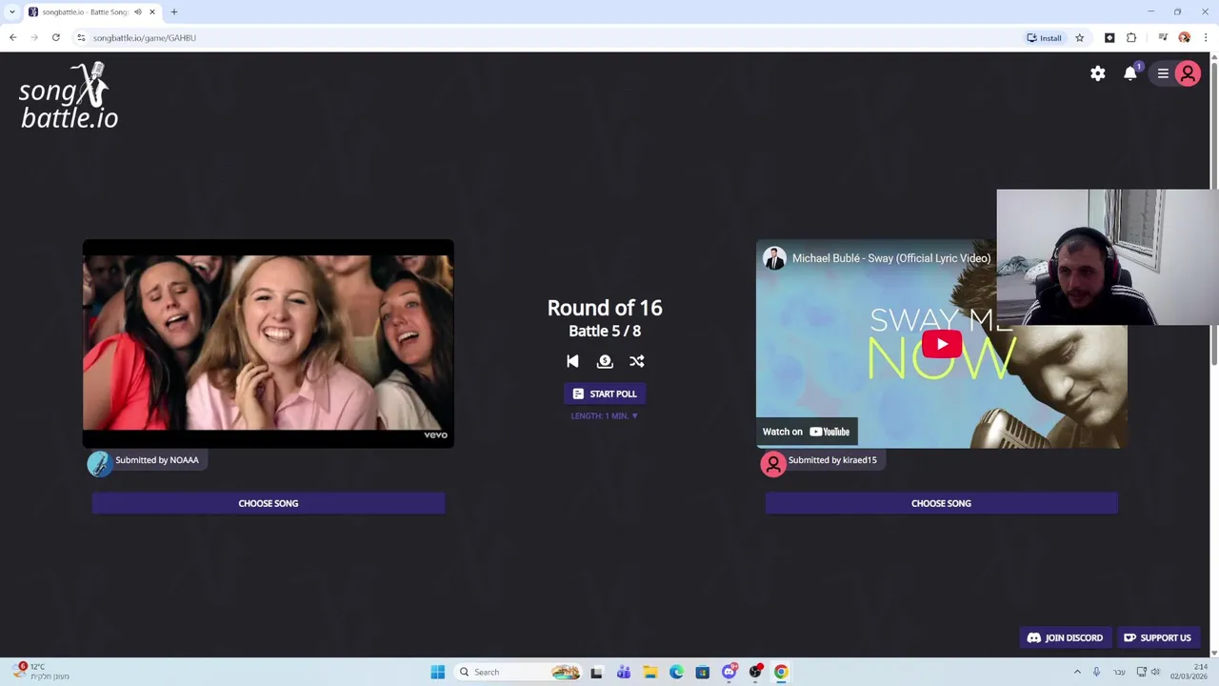Open the volume tray icon
Screen dimensions: 1219x686
click(x=1155, y=672)
